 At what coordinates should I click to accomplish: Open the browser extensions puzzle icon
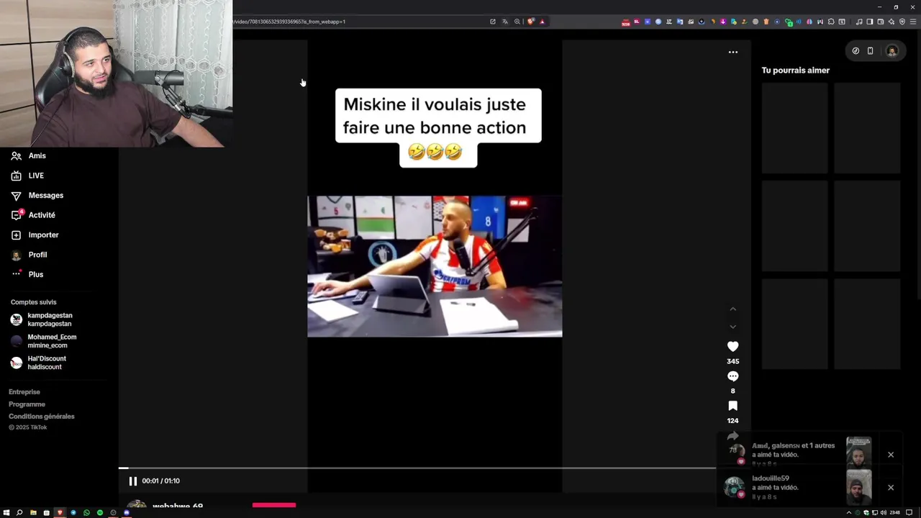(831, 22)
